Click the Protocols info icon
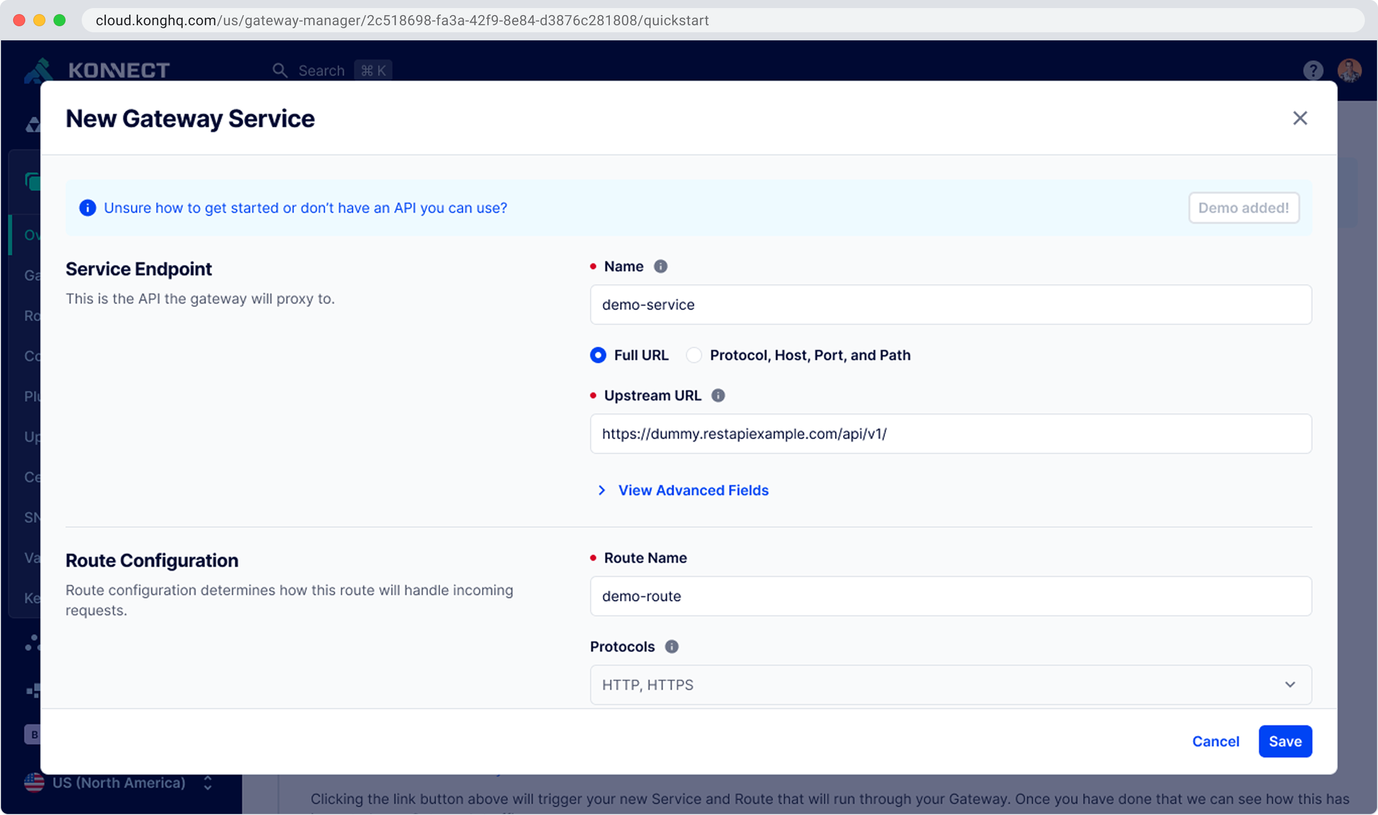1378x815 pixels. pyautogui.click(x=671, y=647)
